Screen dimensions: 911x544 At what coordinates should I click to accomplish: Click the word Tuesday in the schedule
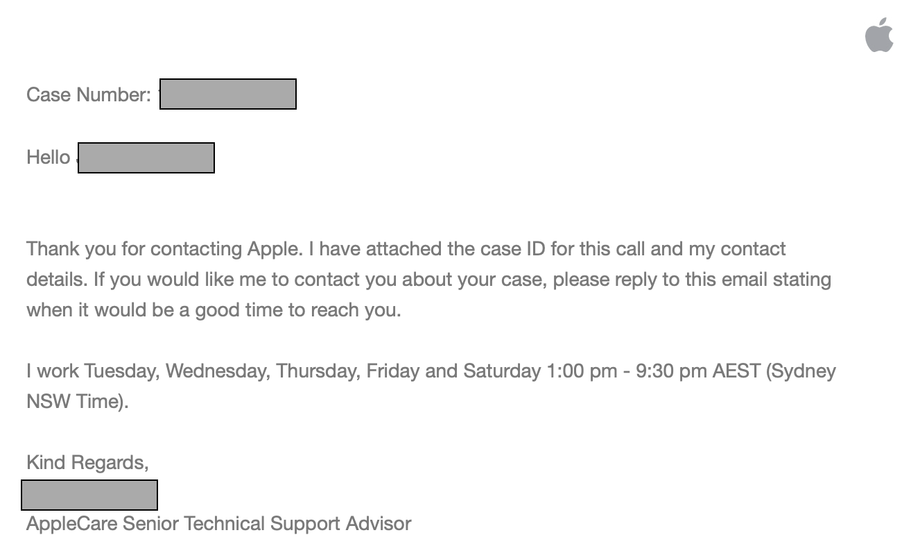click(122, 371)
